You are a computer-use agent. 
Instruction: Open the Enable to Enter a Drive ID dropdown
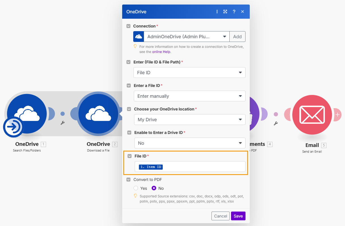pos(190,143)
